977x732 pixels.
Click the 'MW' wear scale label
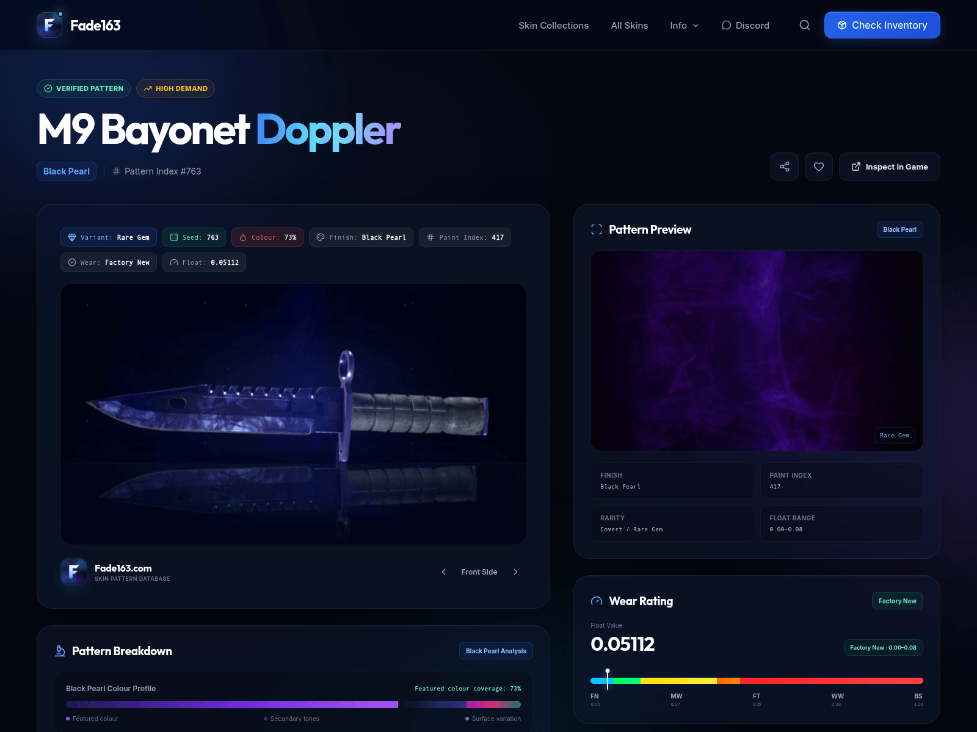pos(677,696)
